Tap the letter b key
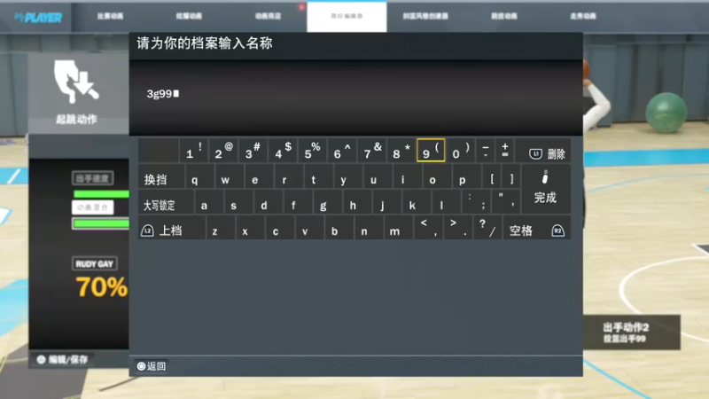This screenshot has height=399, width=709. point(339,228)
